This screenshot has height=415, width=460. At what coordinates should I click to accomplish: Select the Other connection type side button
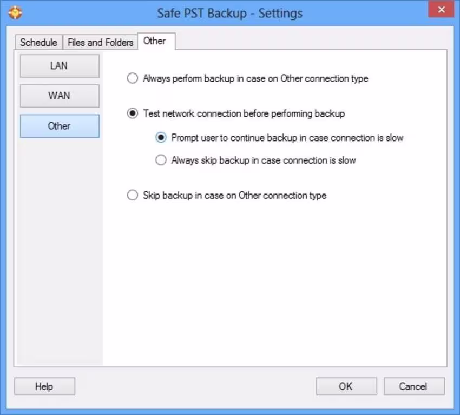pos(60,126)
